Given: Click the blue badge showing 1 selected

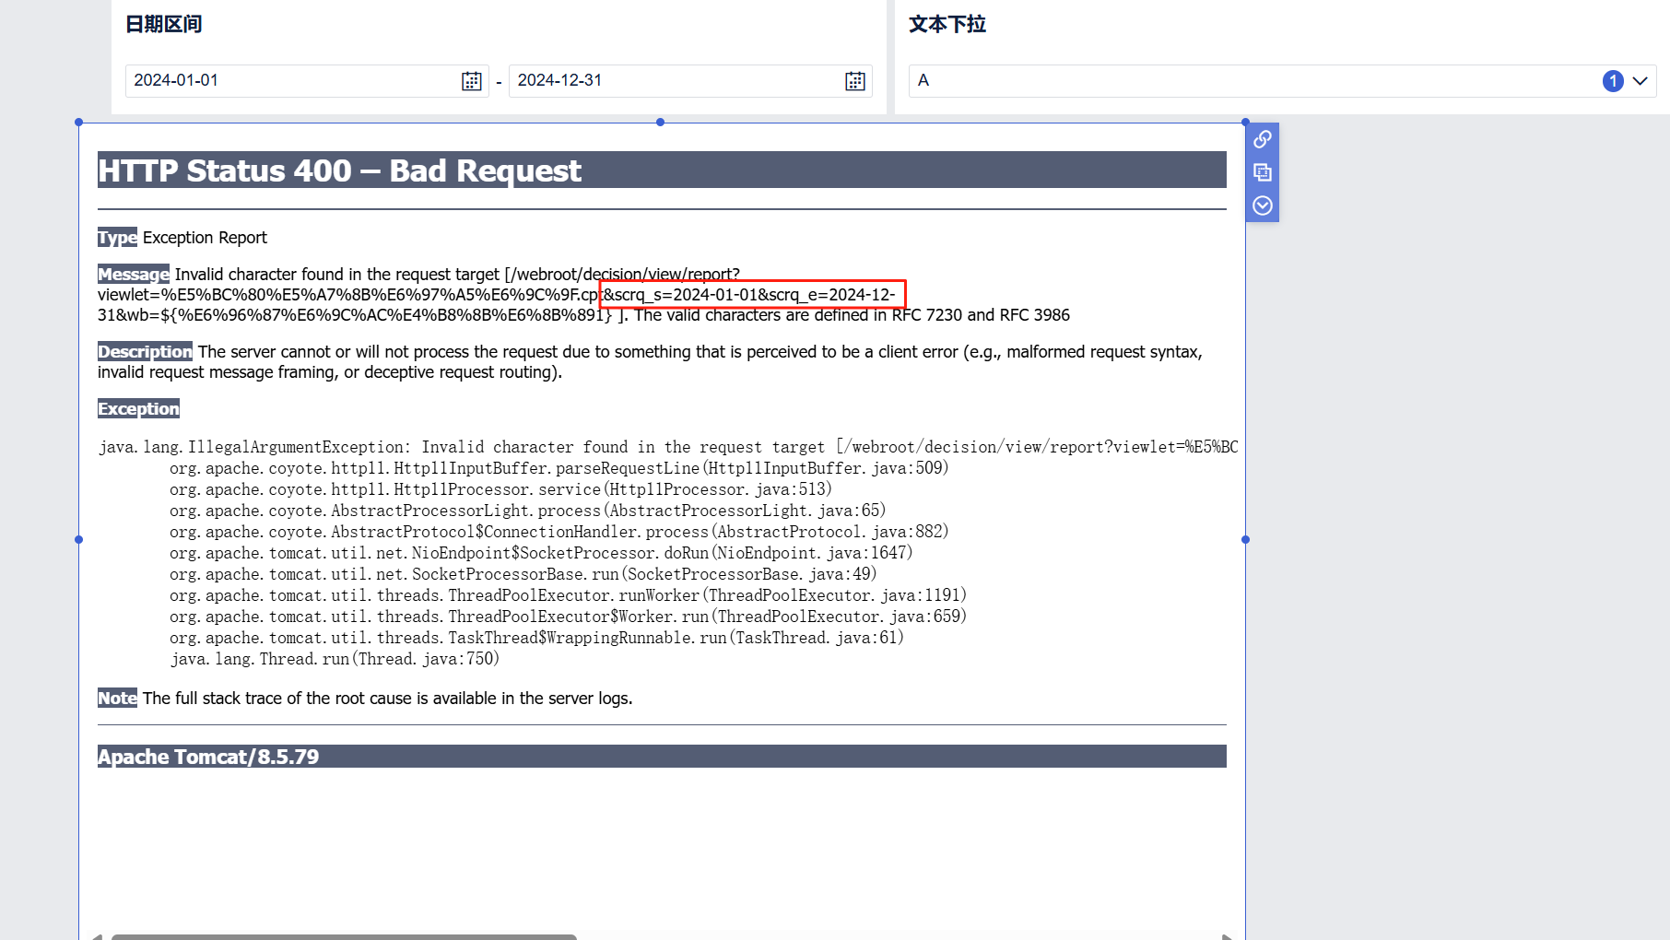Looking at the screenshot, I should [1613, 81].
